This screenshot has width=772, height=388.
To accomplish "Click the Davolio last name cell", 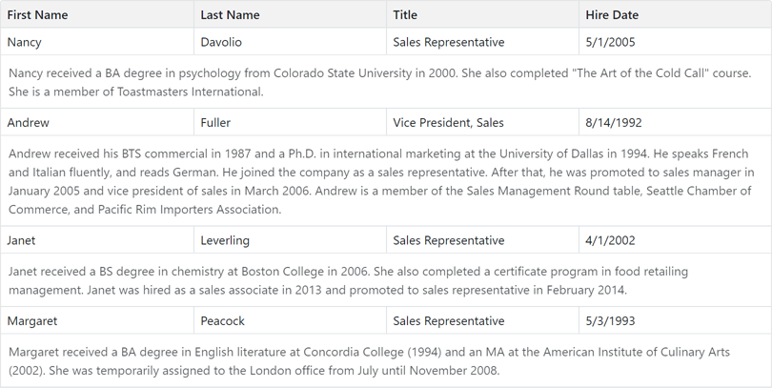I will 221,42.
